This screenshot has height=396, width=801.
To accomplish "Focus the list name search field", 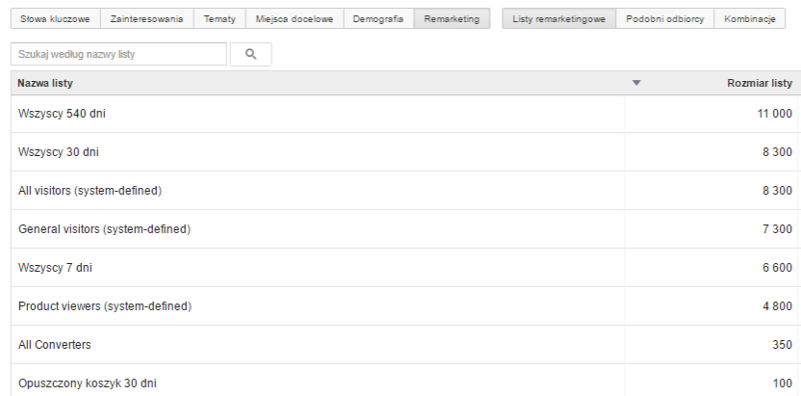I will tap(119, 55).
